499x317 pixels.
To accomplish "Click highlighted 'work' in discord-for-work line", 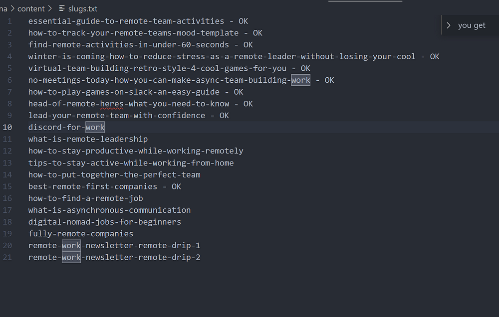I will click(x=95, y=127).
